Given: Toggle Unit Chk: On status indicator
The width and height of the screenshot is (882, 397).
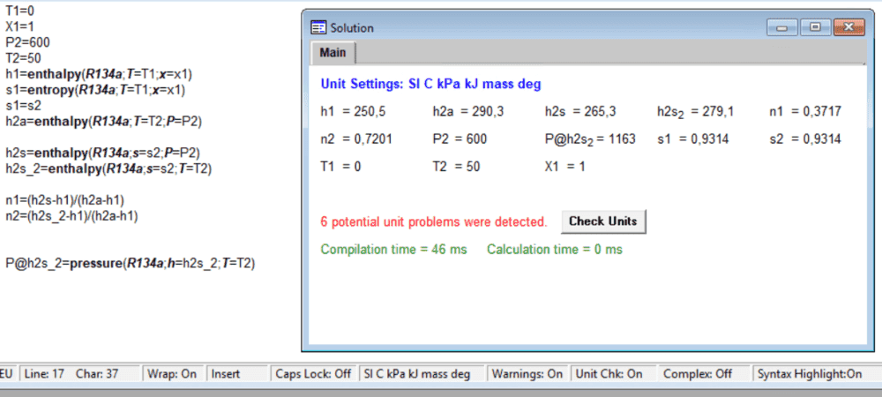Looking at the screenshot, I should (609, 374).
